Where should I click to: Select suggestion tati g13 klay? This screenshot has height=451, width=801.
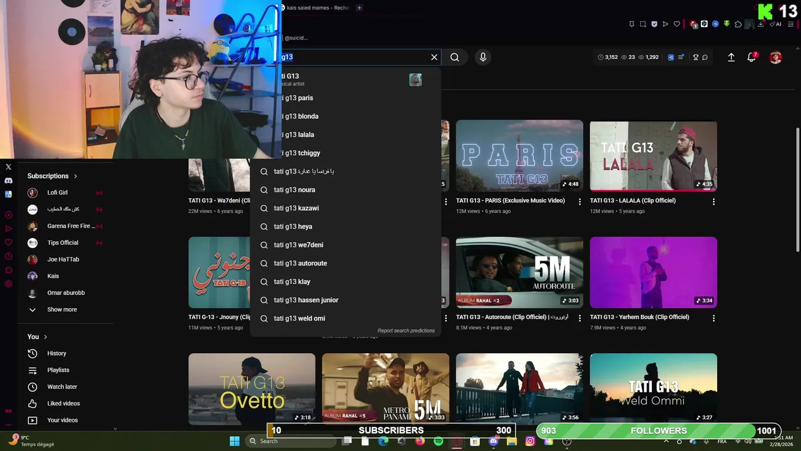click(345, 282)
